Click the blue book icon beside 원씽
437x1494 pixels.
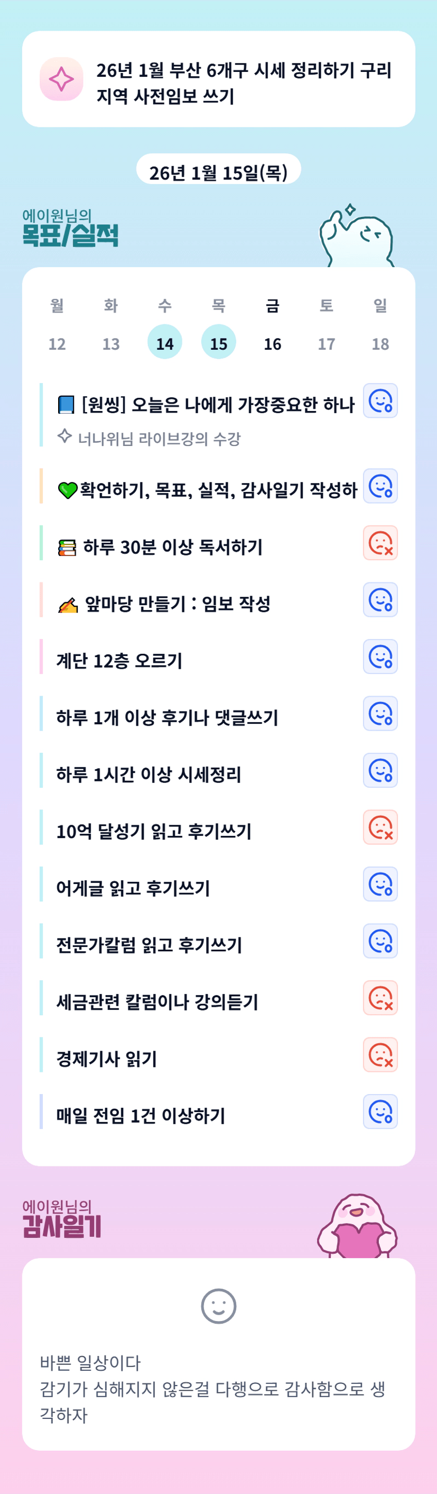click(66, 404)
